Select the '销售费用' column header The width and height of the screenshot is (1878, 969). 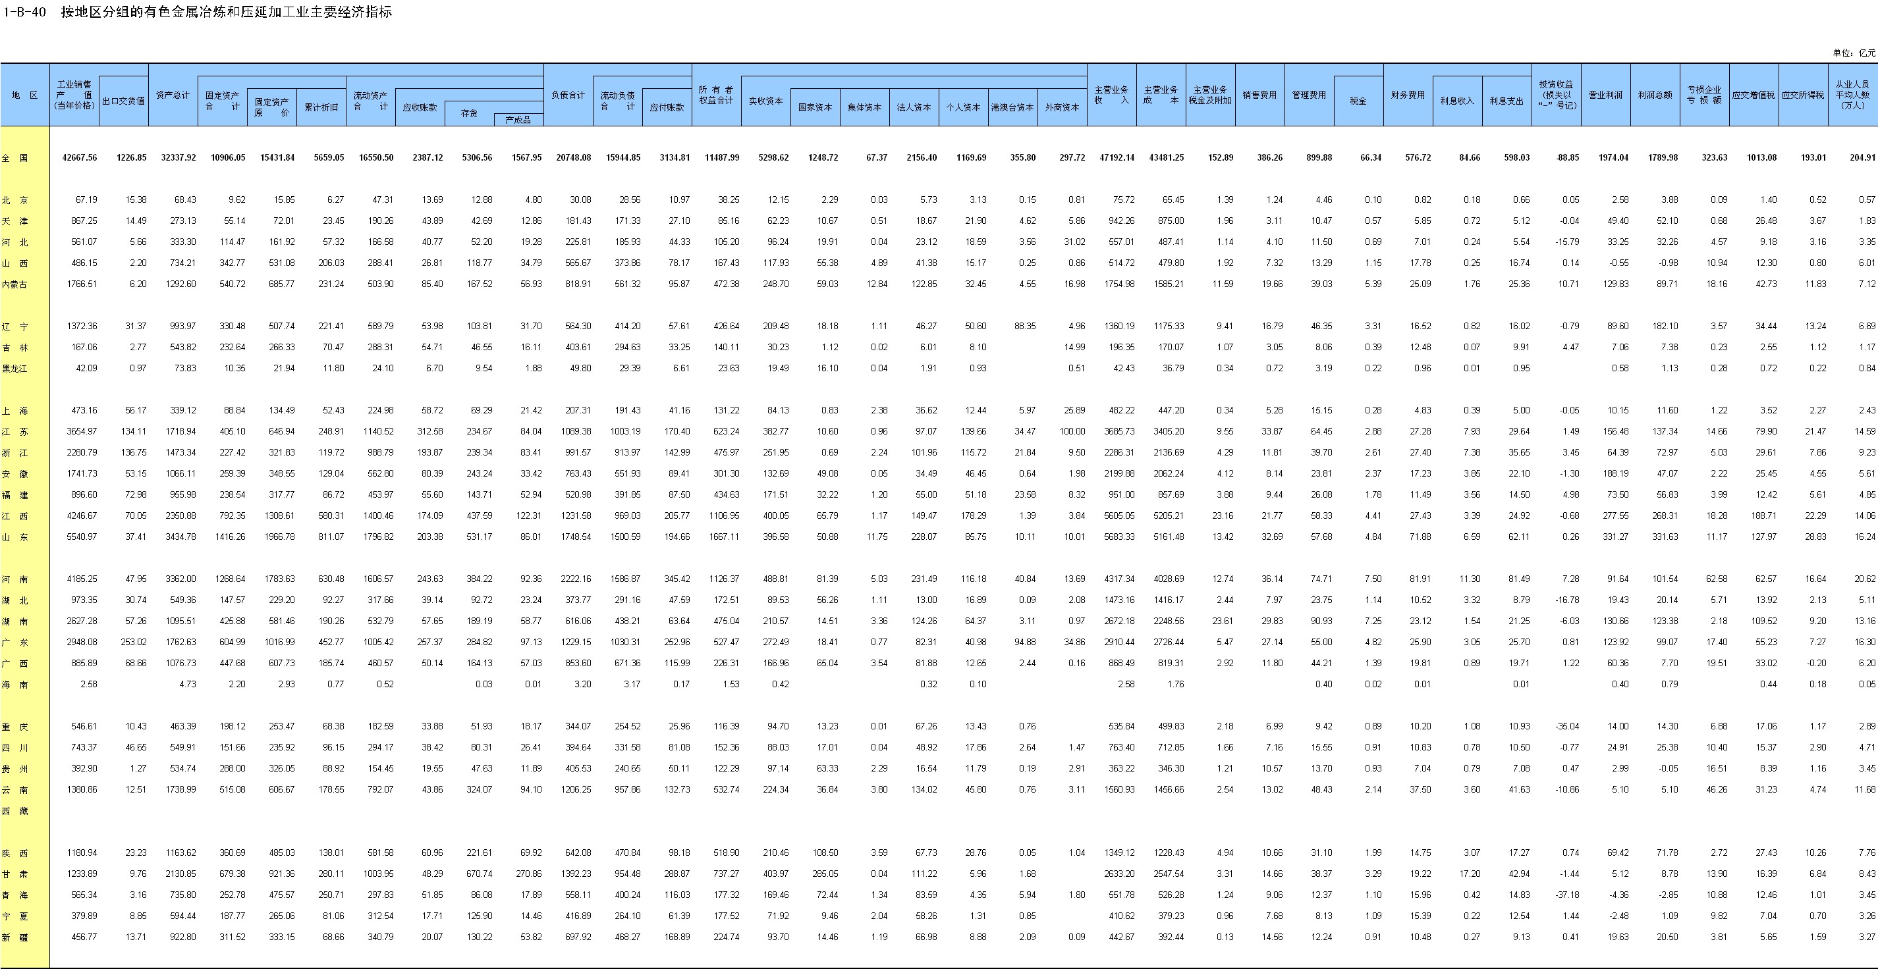tap(1259, 95)
